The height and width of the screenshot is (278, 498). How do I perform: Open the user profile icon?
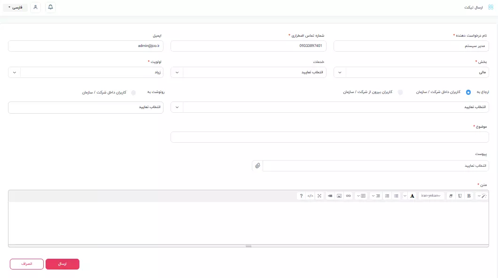(36, 8)
